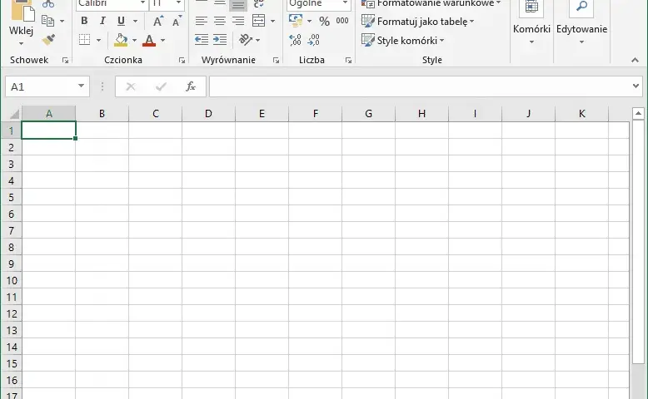Viewport: 648px width, 399px height.
Task: Click the enter checkmark in formula bar
Action: 161,86
